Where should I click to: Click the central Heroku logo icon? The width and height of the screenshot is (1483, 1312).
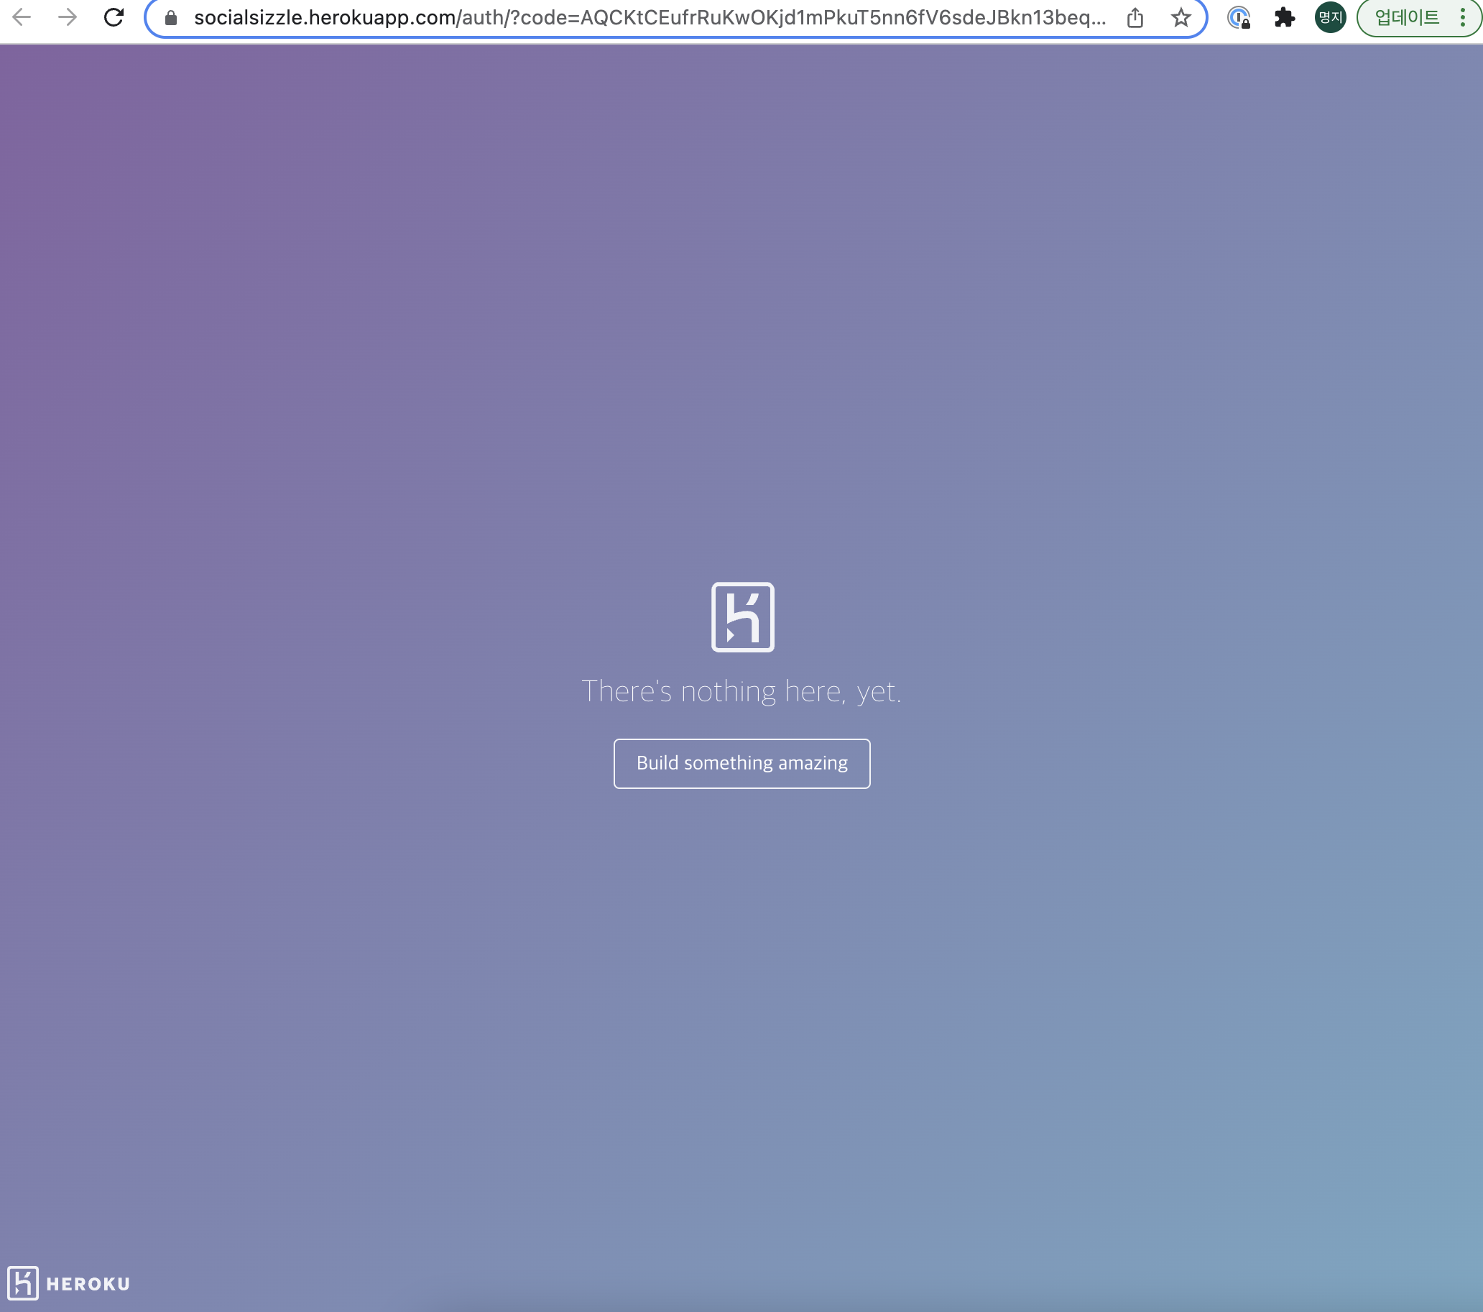pyautogui.click(x=742, y=617)
